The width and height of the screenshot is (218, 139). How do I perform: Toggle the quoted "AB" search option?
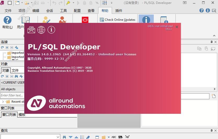(x=127, y=137)
